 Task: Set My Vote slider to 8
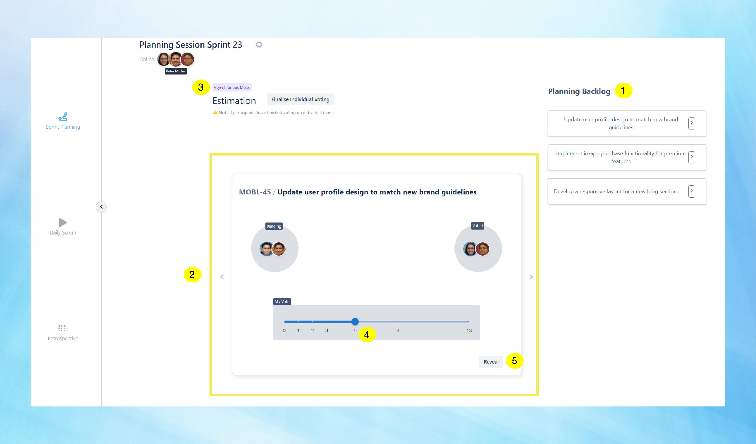click(397, 322)
